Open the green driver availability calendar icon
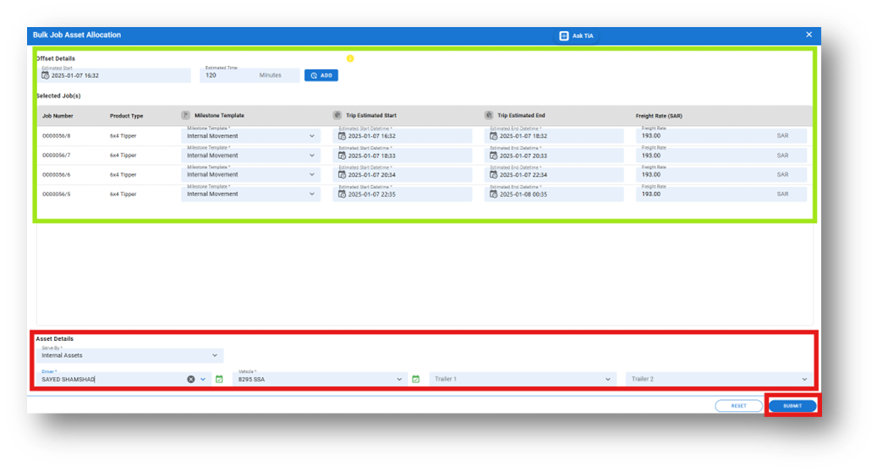The image size is (877, 472). coord(219,379)
